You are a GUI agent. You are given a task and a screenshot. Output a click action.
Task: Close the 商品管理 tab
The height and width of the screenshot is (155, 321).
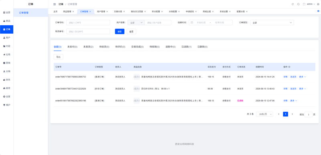[x=73, y=12]
